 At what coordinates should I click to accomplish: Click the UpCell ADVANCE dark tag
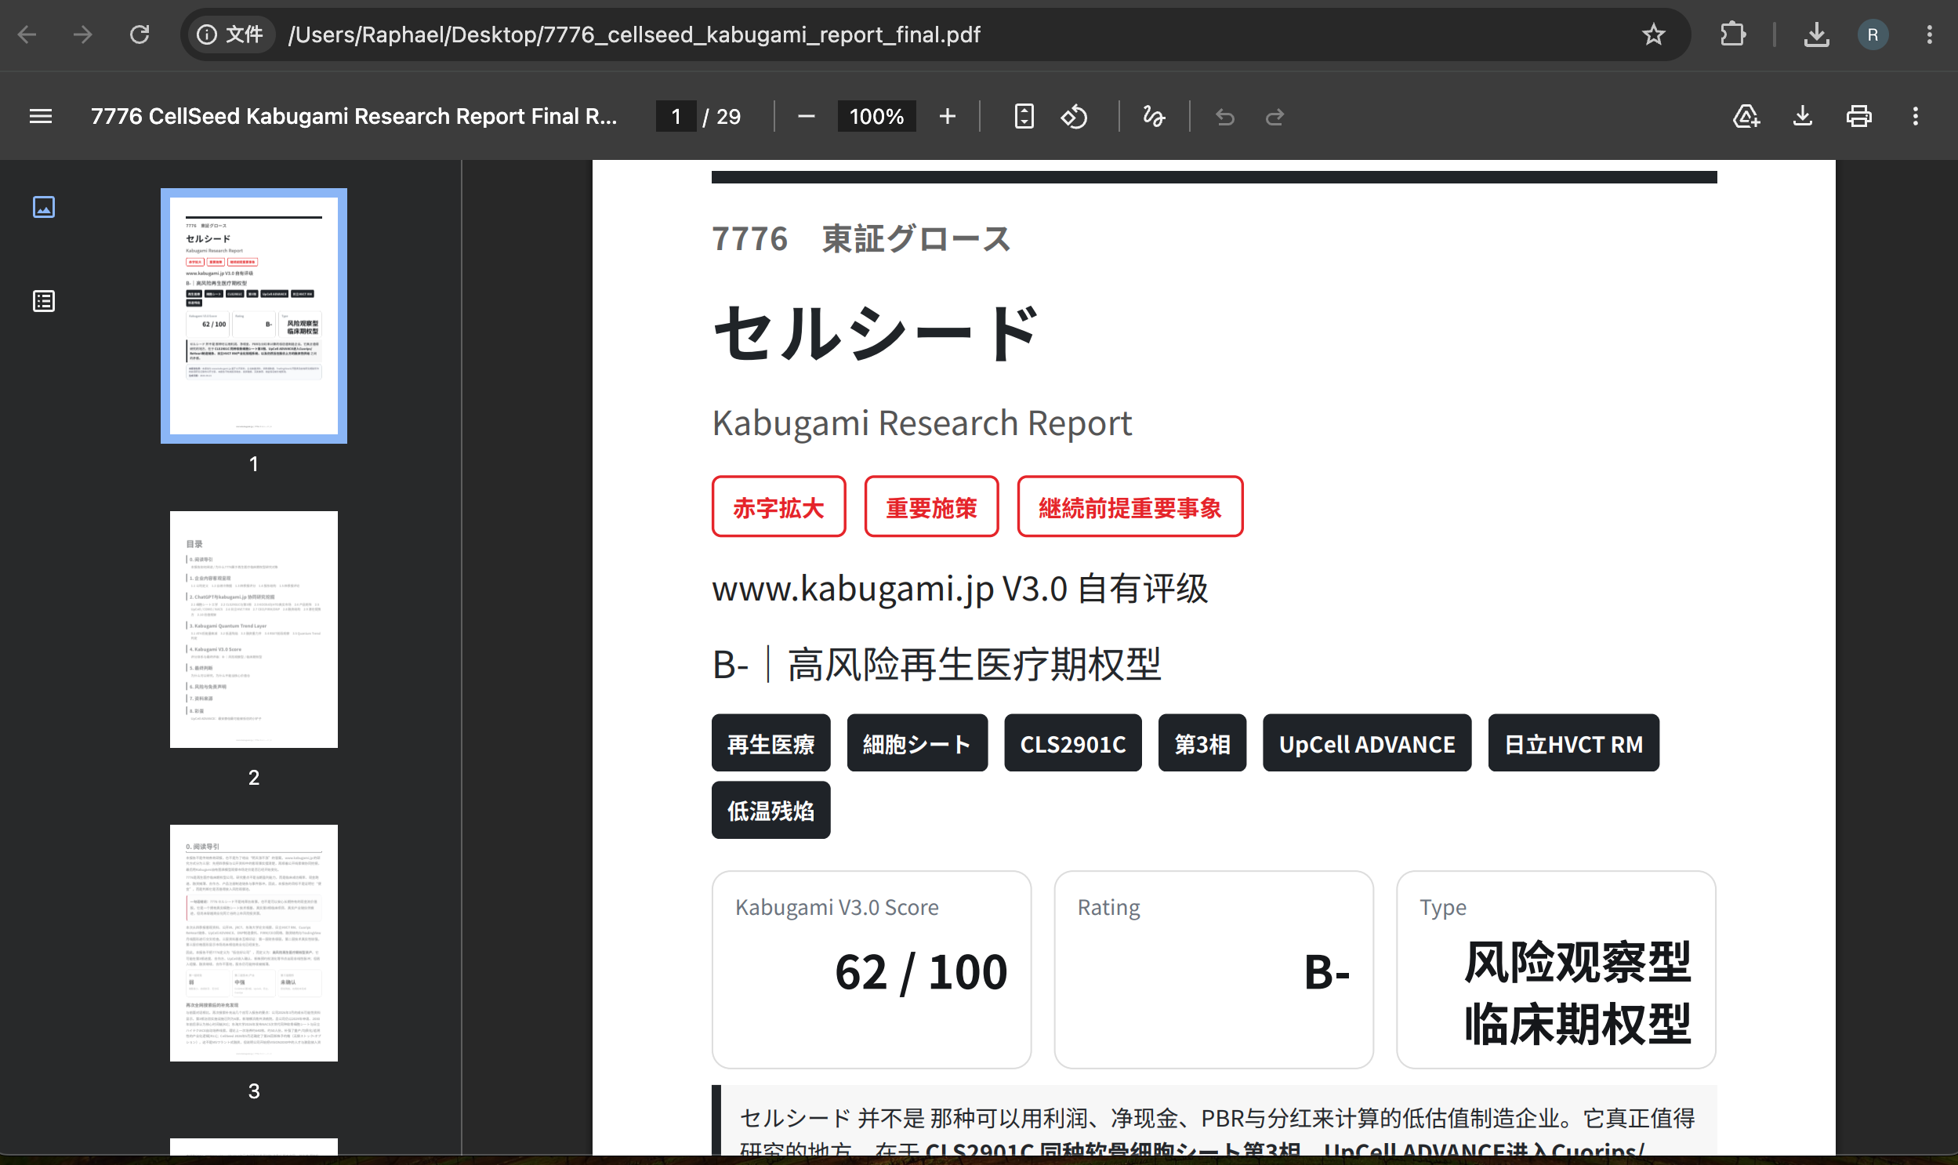point(1367,743)
